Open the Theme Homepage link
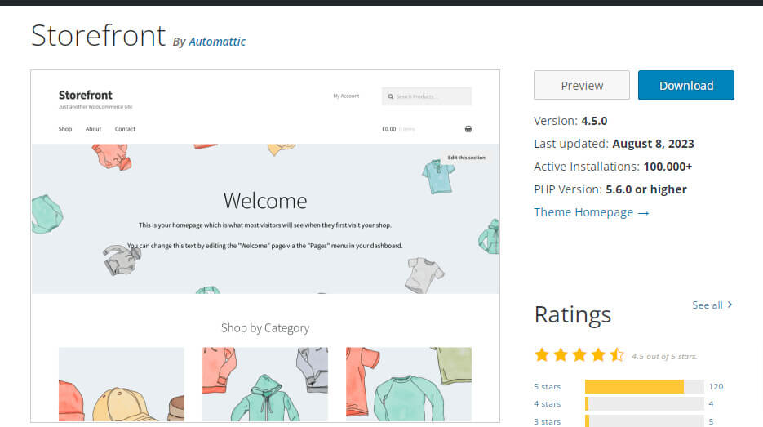The width and height of the screenshot is (763, 427). (591, 212)
